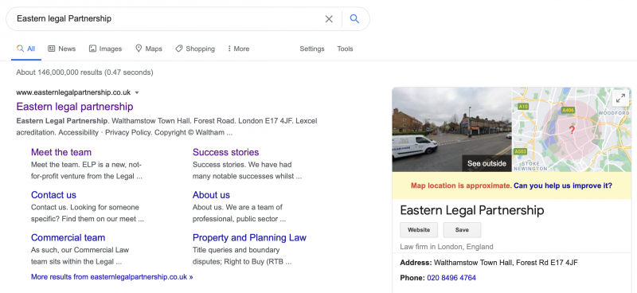Open the Settings menu
Viewport: 637px width, 293px height.
(x=312, y=49)
